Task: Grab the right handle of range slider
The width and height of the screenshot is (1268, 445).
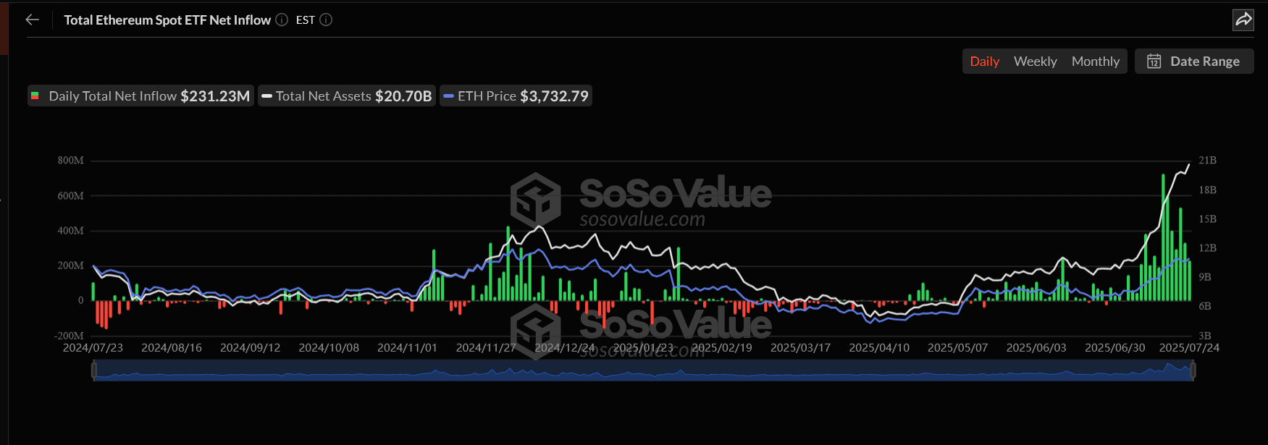Action: pos(1193,370)
